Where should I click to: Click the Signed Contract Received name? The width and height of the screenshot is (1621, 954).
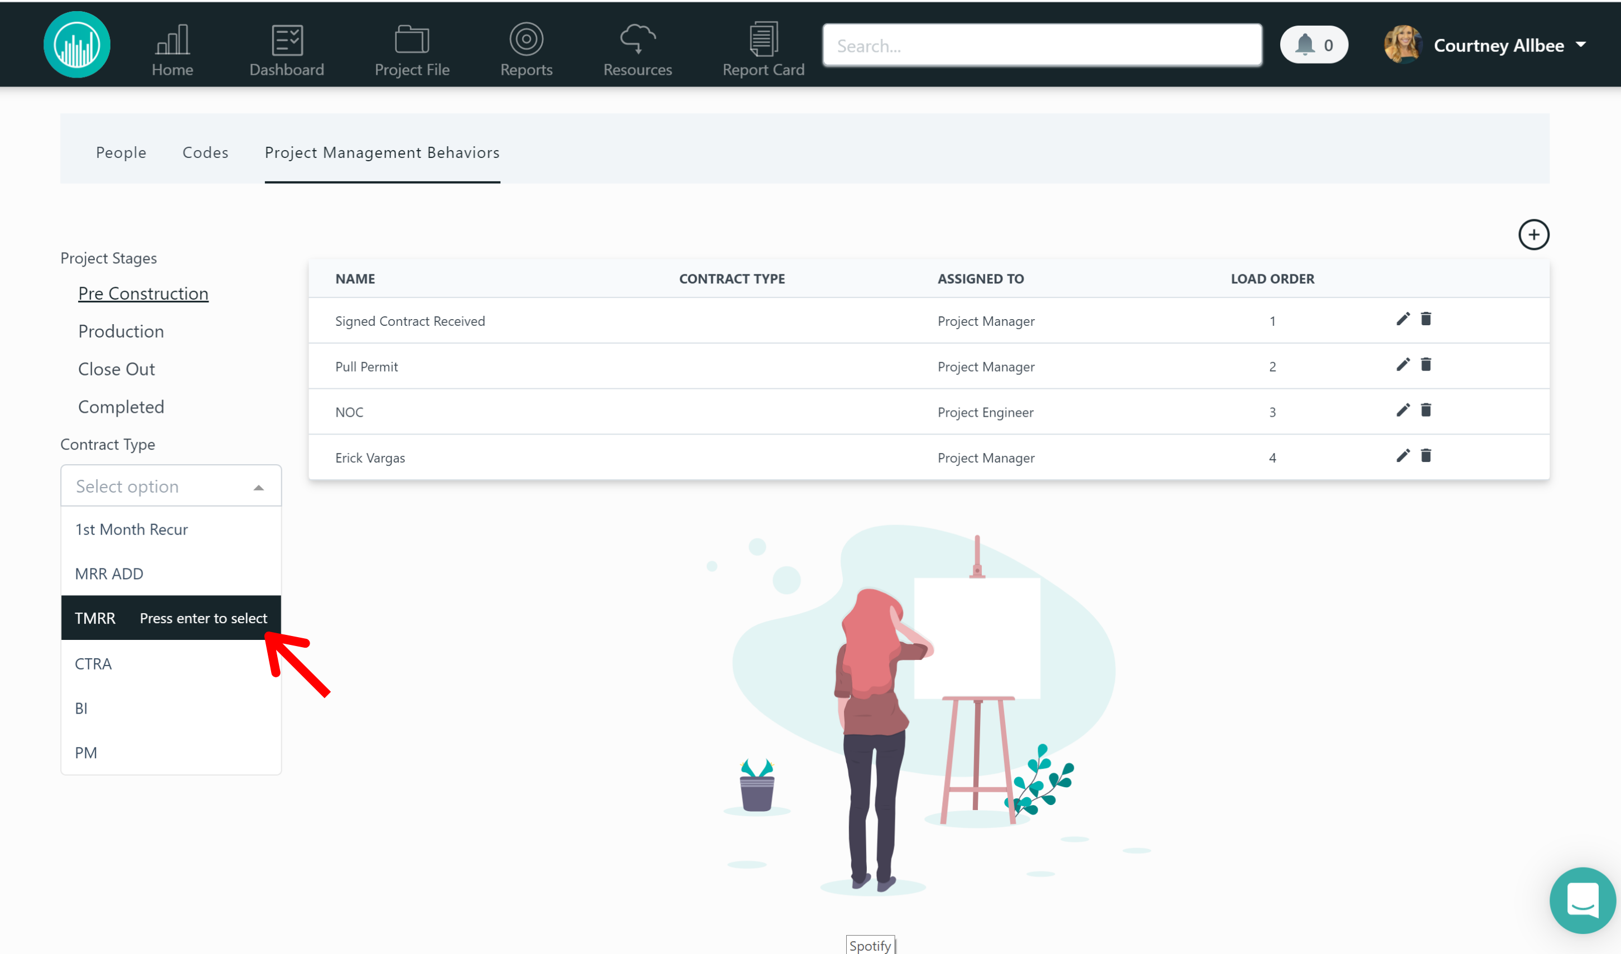(x=410, y=321)
